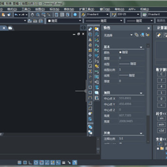167x167 pixels.
Task: Toggle Polar tracking in status bar
Action: click(36, 162)
